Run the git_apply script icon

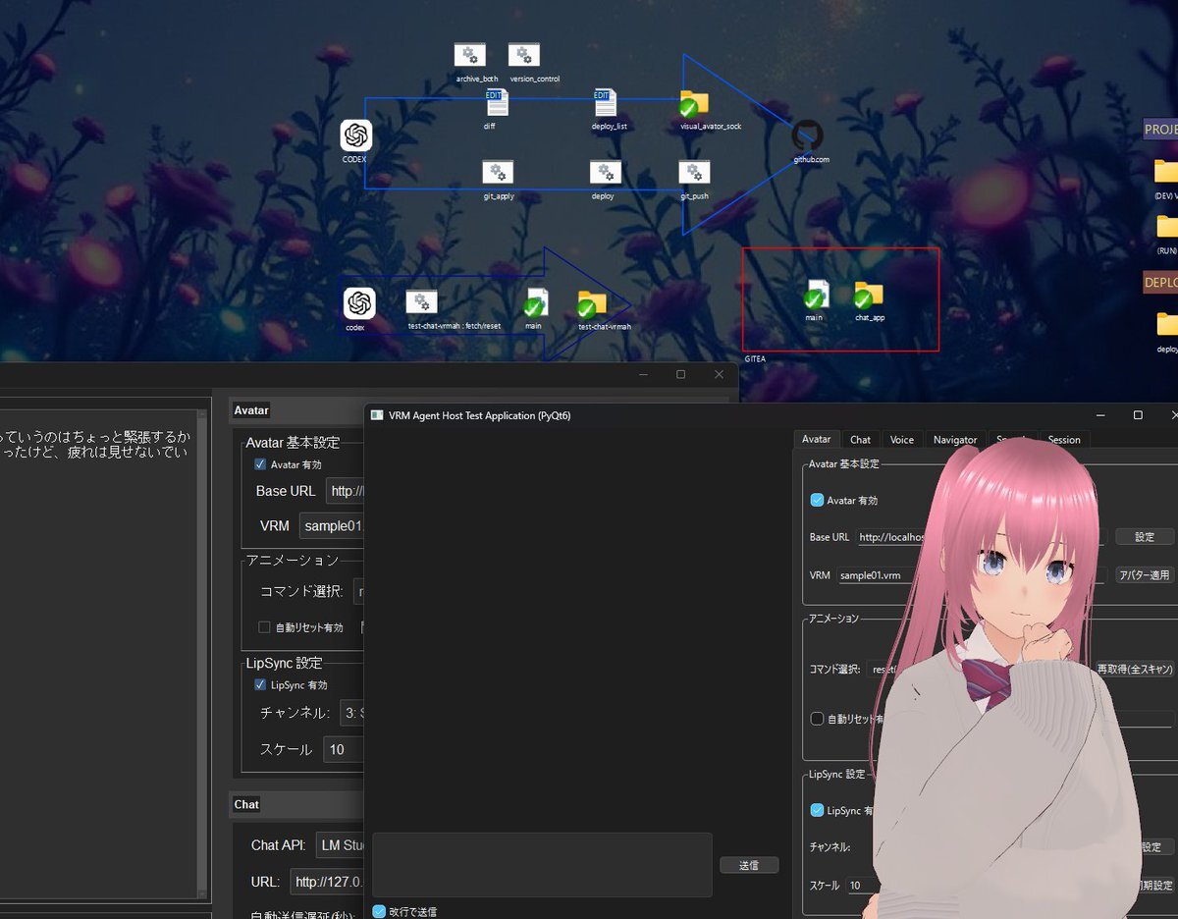click(x=498, y=173)
